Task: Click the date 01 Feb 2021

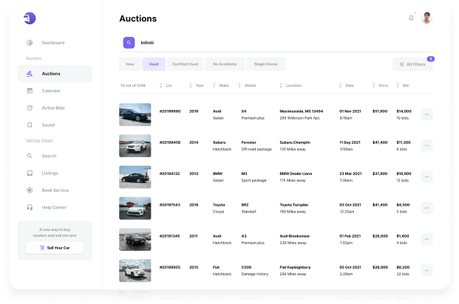Action: [350, 236]
